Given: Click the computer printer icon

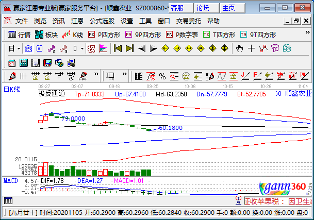Looking at the screenshot, I should (71, 63).
